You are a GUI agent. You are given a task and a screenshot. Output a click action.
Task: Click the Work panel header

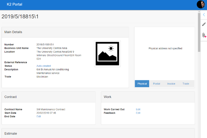(148, 97)
